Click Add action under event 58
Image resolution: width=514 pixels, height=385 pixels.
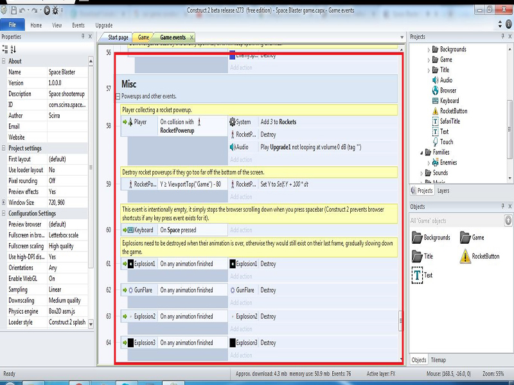(241, 160)
